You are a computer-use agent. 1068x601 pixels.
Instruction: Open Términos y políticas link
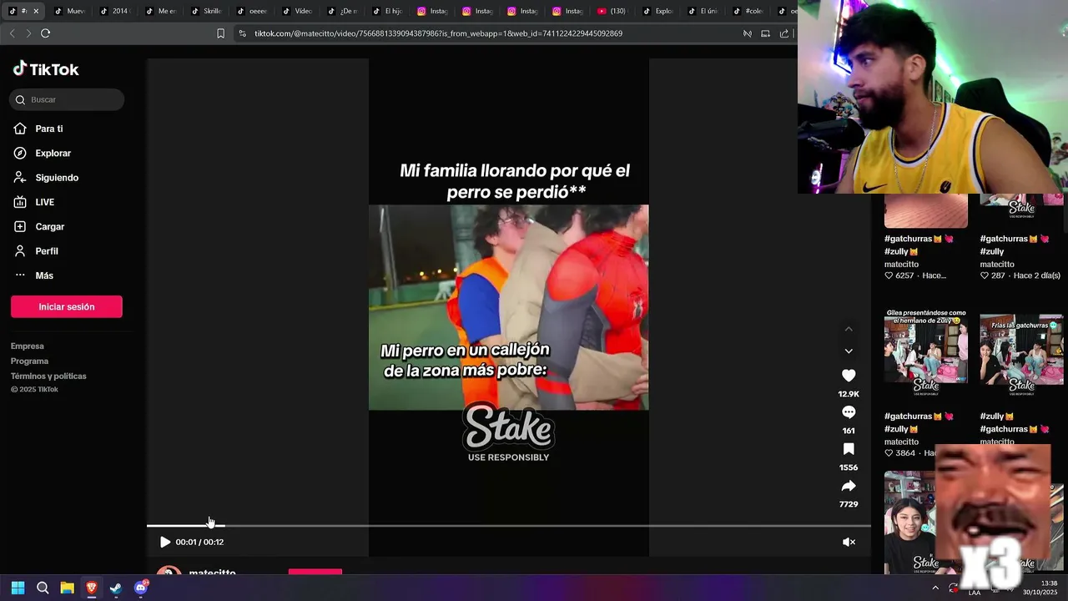[x=48, y=376]
